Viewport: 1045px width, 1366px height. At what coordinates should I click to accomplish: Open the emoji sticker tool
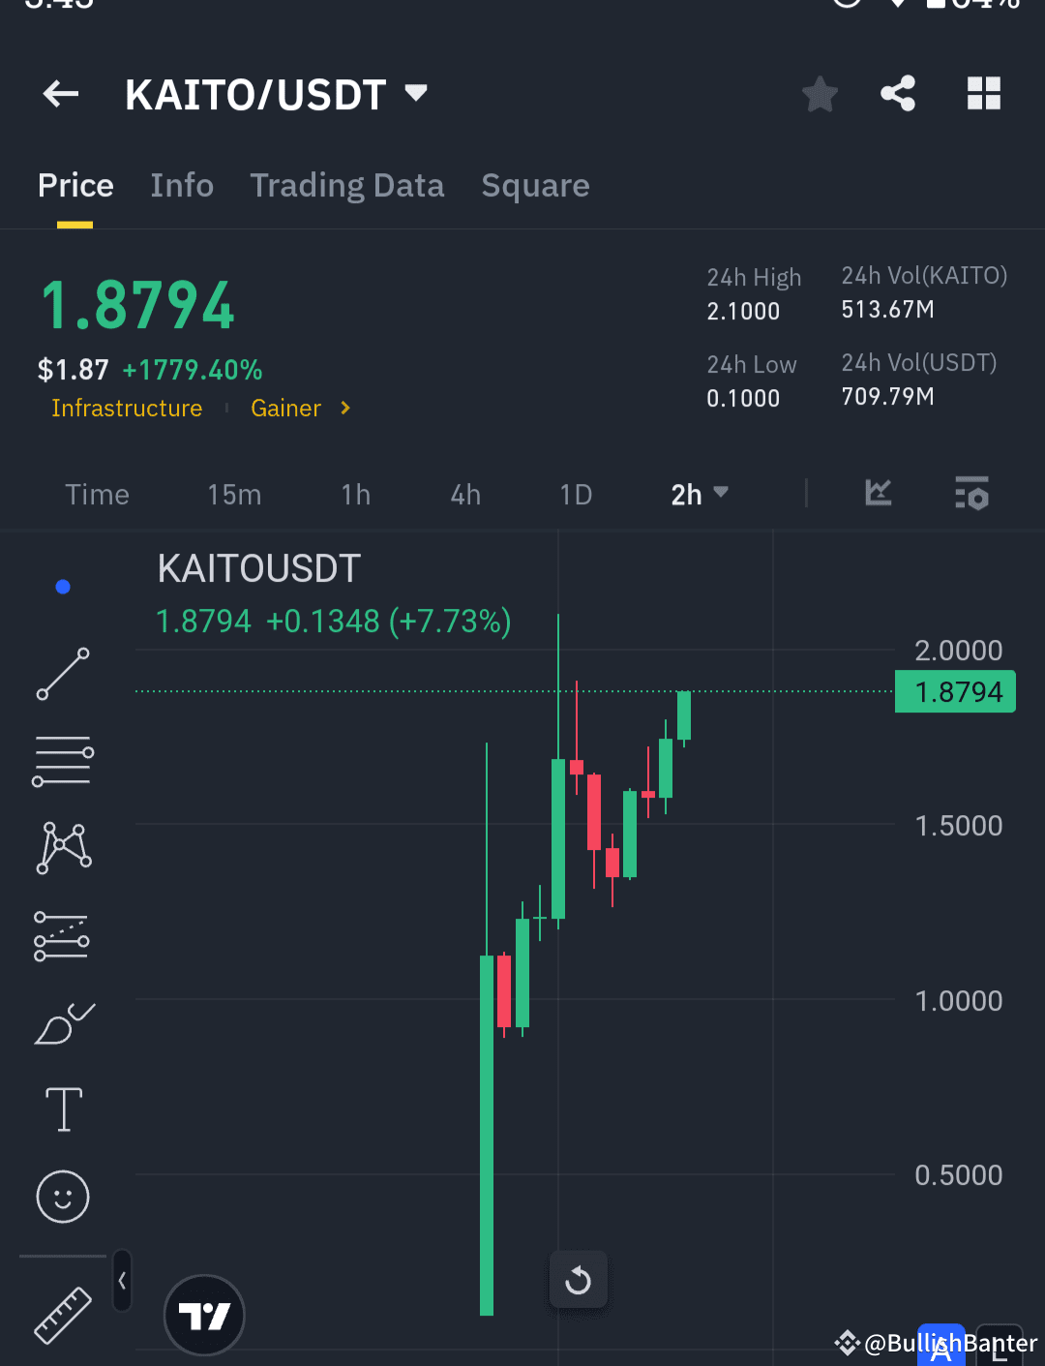click(x=62, y=1197)
